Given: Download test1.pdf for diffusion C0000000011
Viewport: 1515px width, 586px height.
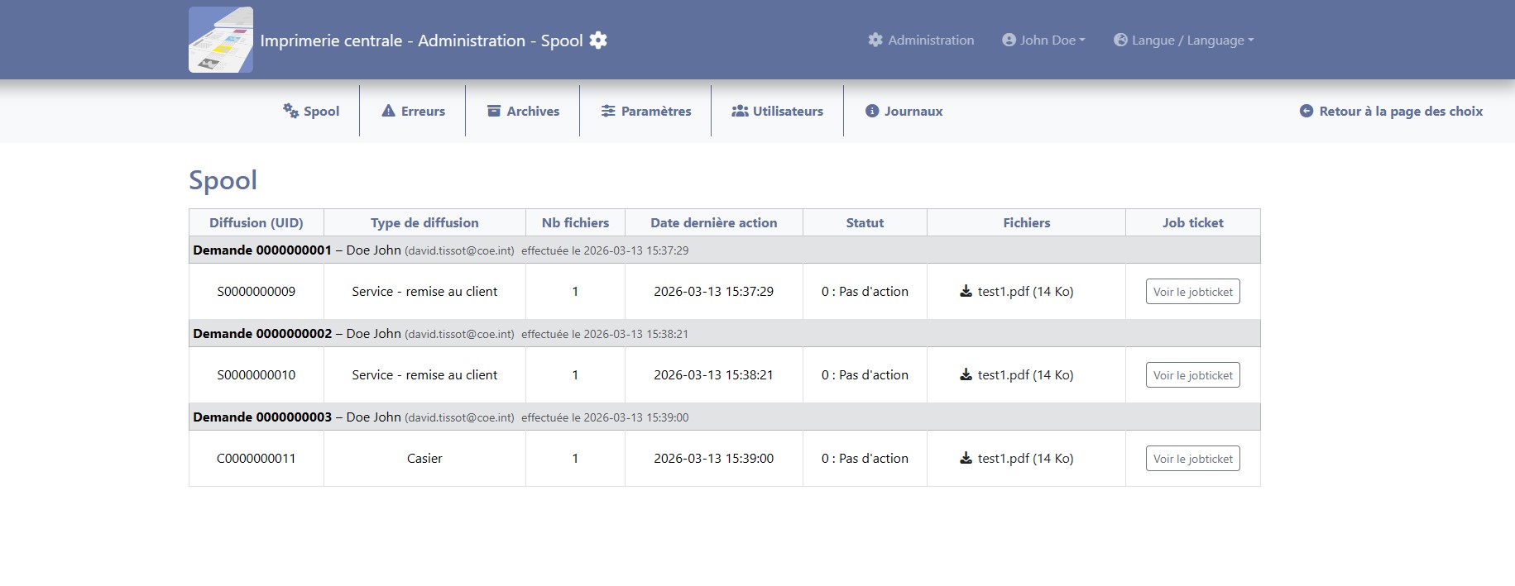Looking at the screenshot, I should 1017,459.
